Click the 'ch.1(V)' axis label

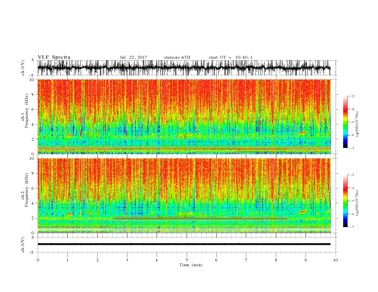pyautogui.click(x=23, y=68)
